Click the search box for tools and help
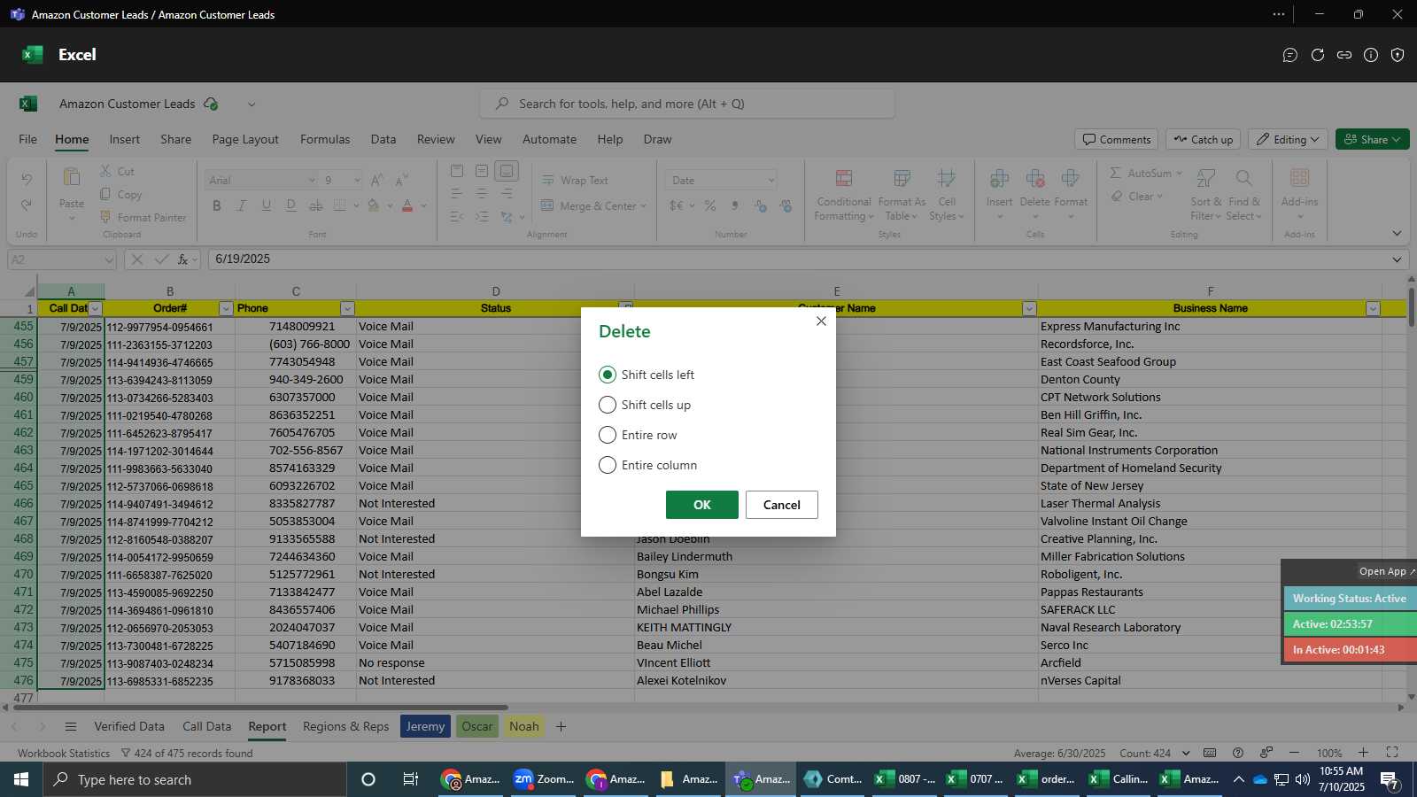Viewport: 1417px width, 797px height. (687, 104)
